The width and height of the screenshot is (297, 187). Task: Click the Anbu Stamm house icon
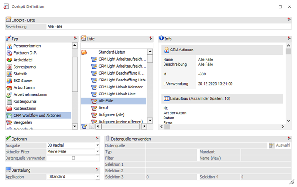click(9, 87)
